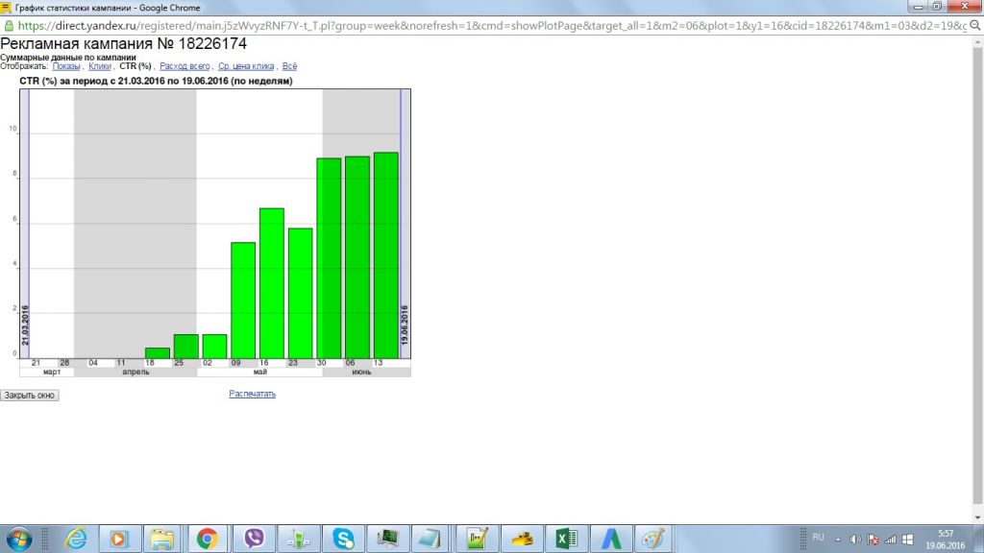Display the Расход всего chart
Screen dimensions: 984x553
184,66
